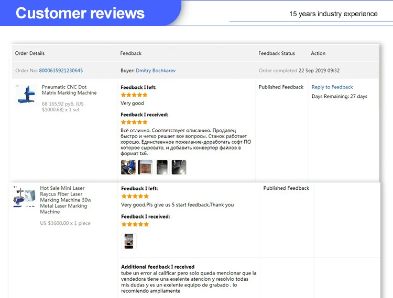Image resolution: width=393 pixels, height=298 pixels.
Task: Click the Feedback Status column header
Action: (277, 53)
